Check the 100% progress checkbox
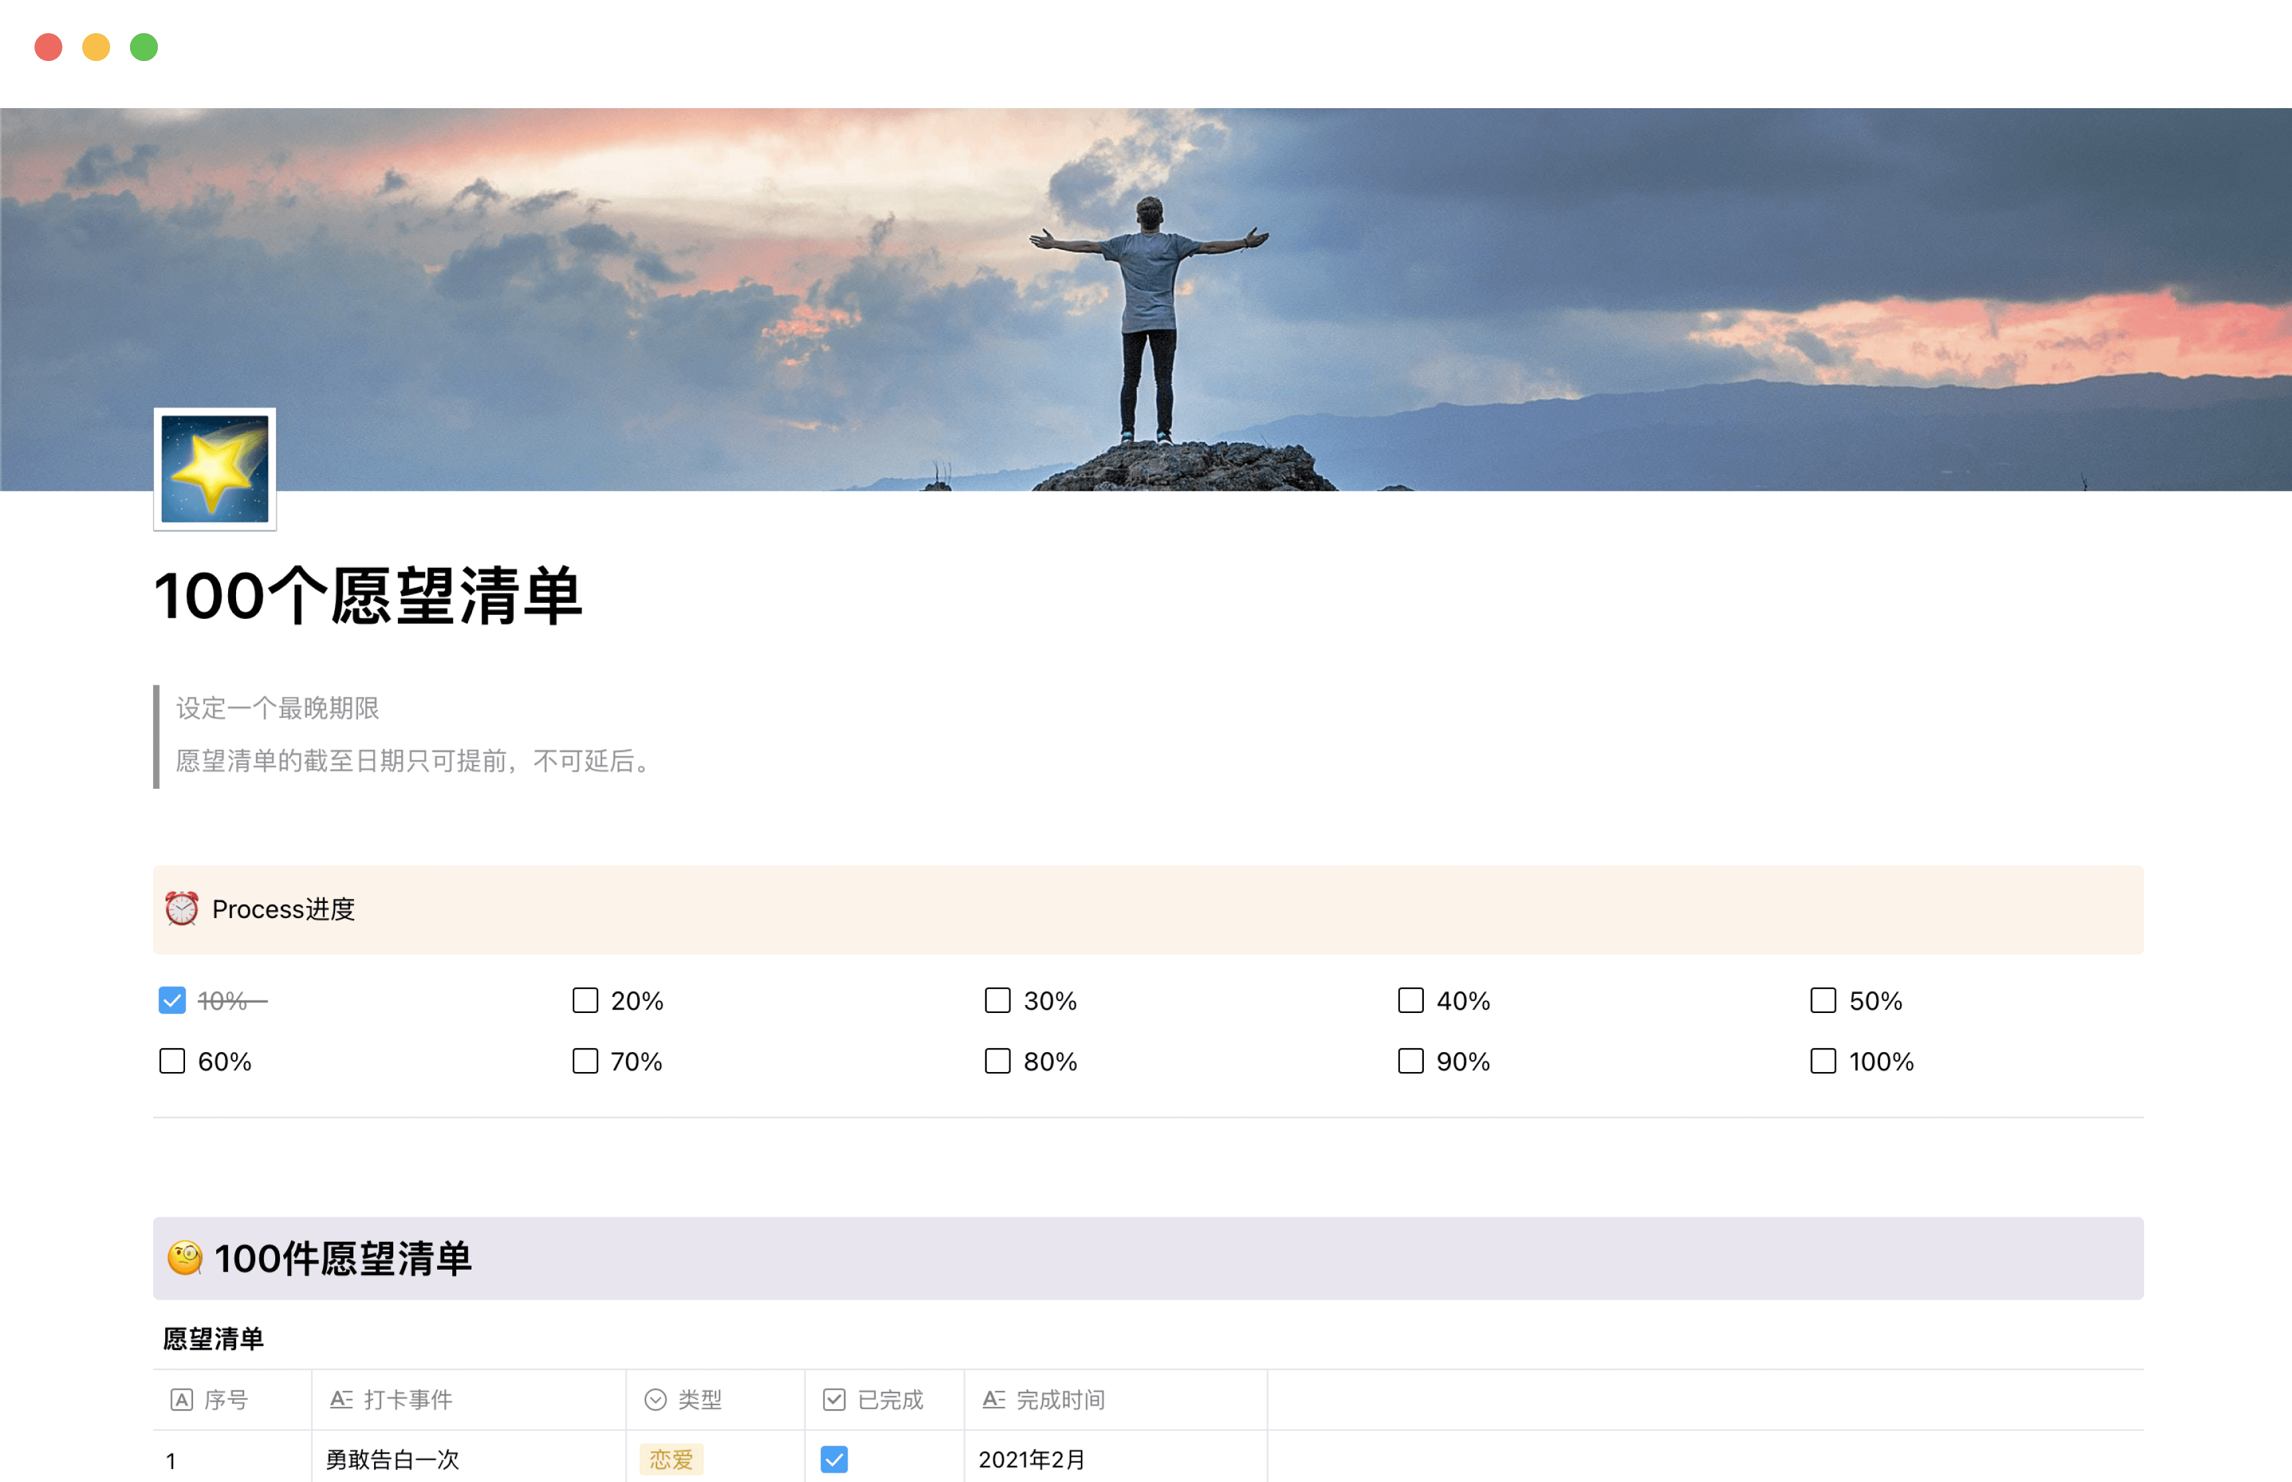The width and height of the screenshot is (2292, 1482). pyautogui.click(x=1822, y=1061)
